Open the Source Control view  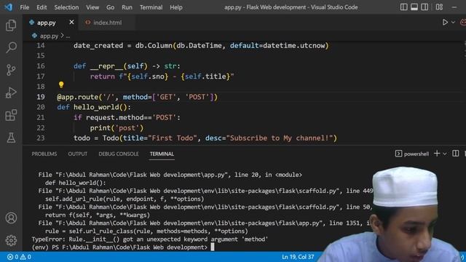click(11, 70)
